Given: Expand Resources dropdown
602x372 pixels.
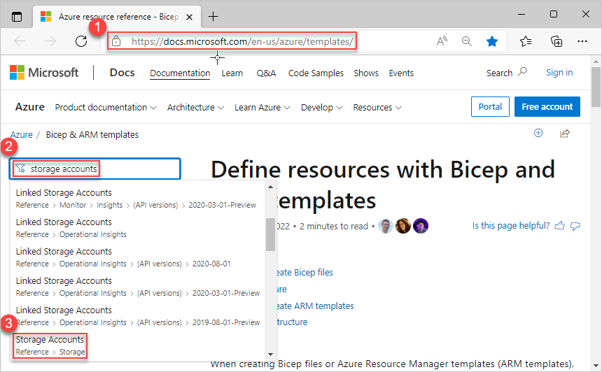Looking at the screenshot, I should click(377, 108).
